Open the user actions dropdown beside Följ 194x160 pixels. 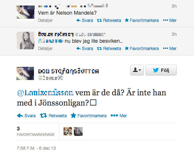coord(137,70)
